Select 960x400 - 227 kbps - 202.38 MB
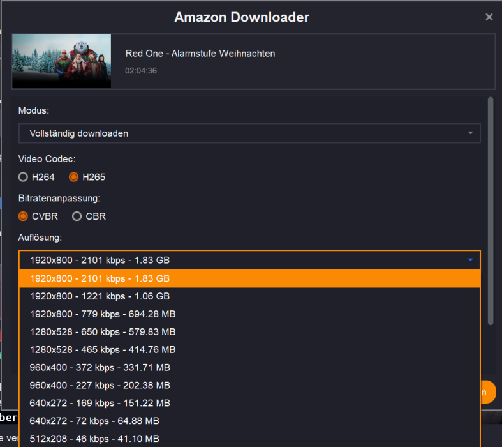This screenshot has width=502, height=447. coord(249,385)
